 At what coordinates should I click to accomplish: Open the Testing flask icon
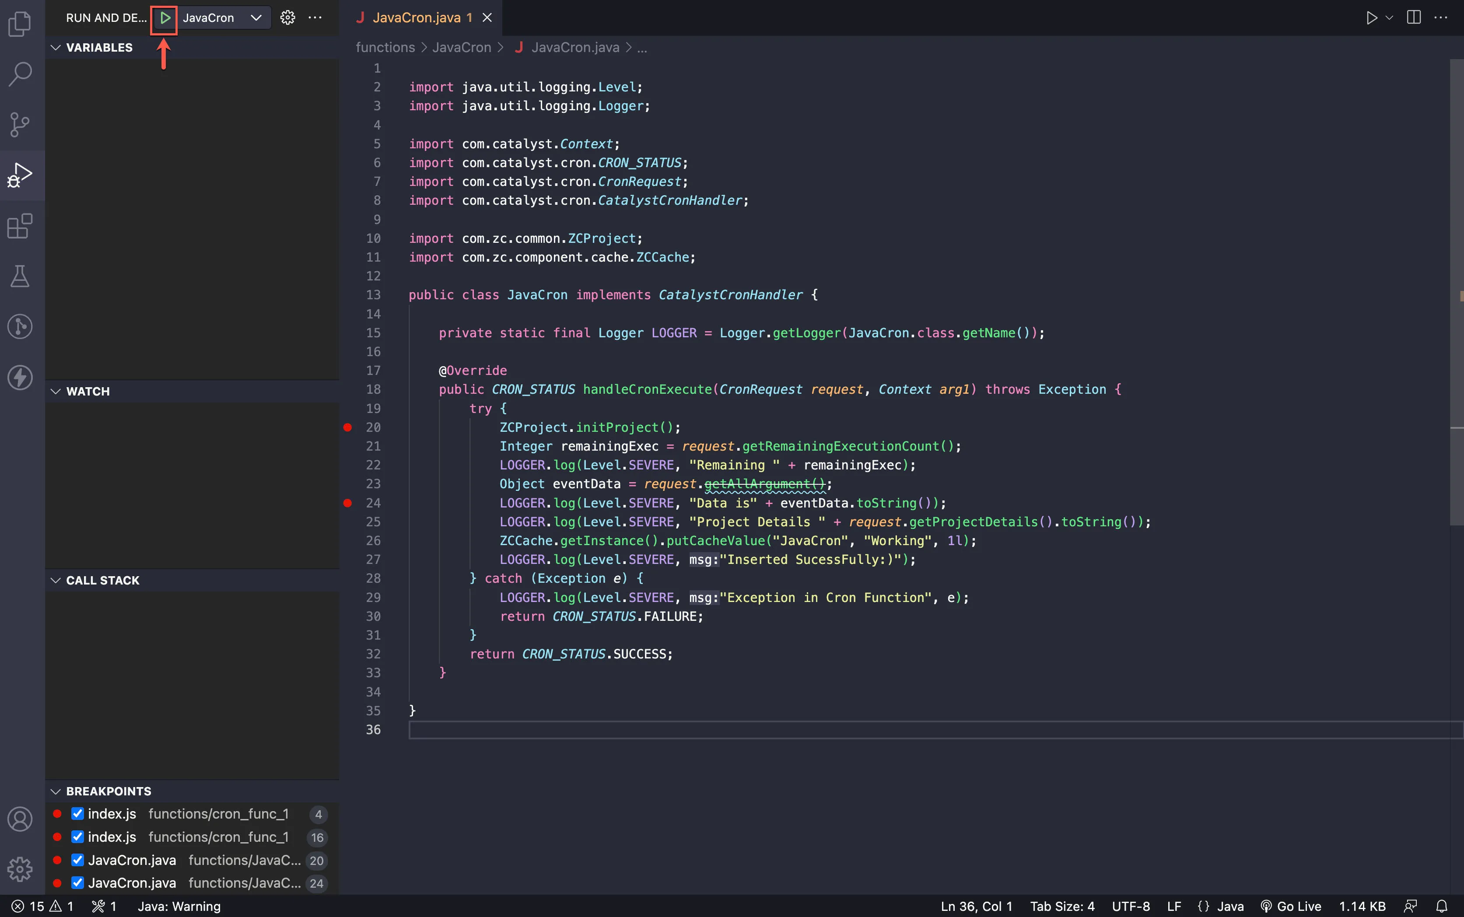20,276
